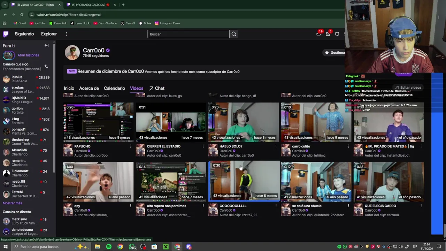446x251 pixels.
Task: Click the search magnifier button
Action: tap(234, 34)
